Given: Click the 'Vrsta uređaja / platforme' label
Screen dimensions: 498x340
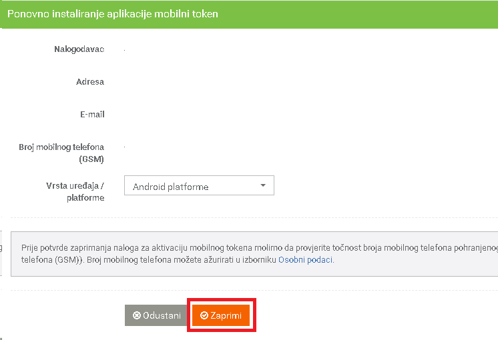Looking at the screenshot, I should [x=75, y=191].
